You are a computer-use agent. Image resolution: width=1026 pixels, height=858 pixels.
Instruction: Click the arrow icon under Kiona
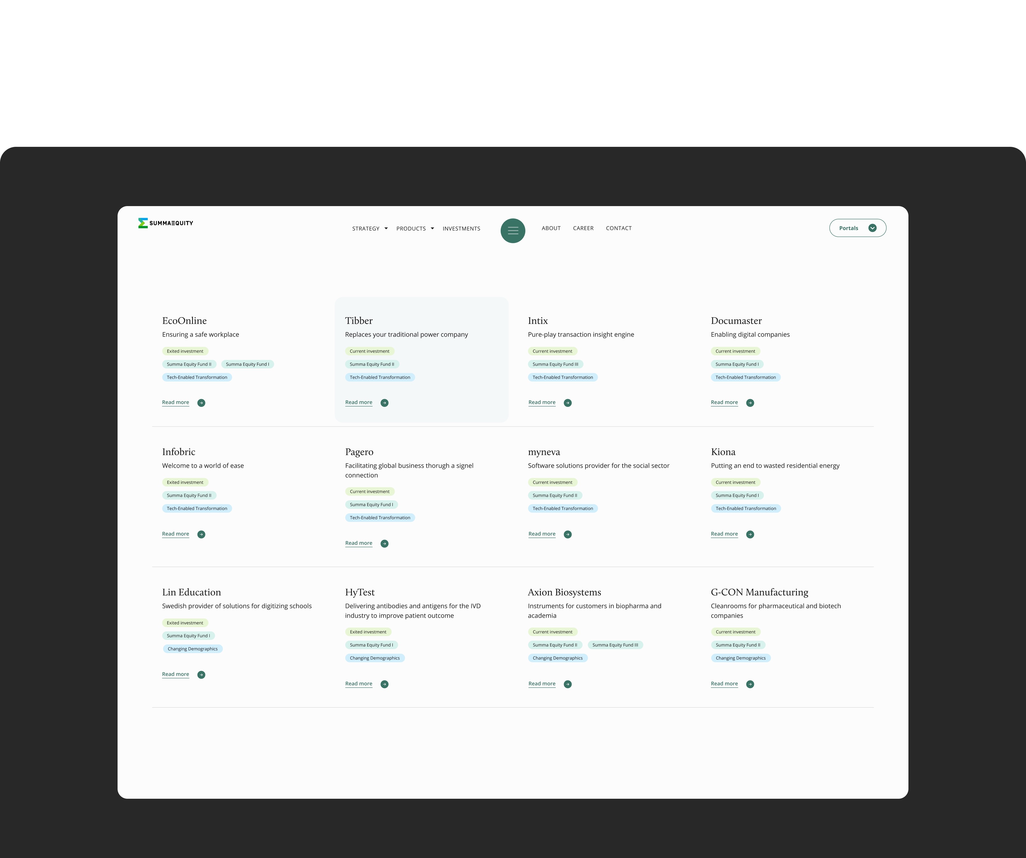click(751, 534)
